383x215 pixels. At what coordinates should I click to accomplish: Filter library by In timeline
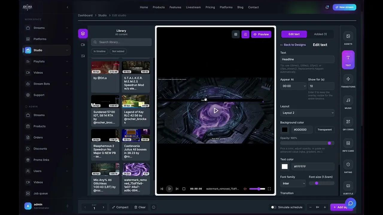(99, 51)
